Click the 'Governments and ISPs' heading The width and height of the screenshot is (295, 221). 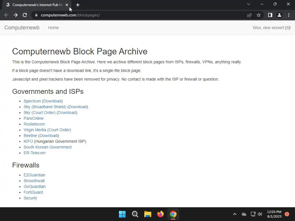tap(48, 92)
